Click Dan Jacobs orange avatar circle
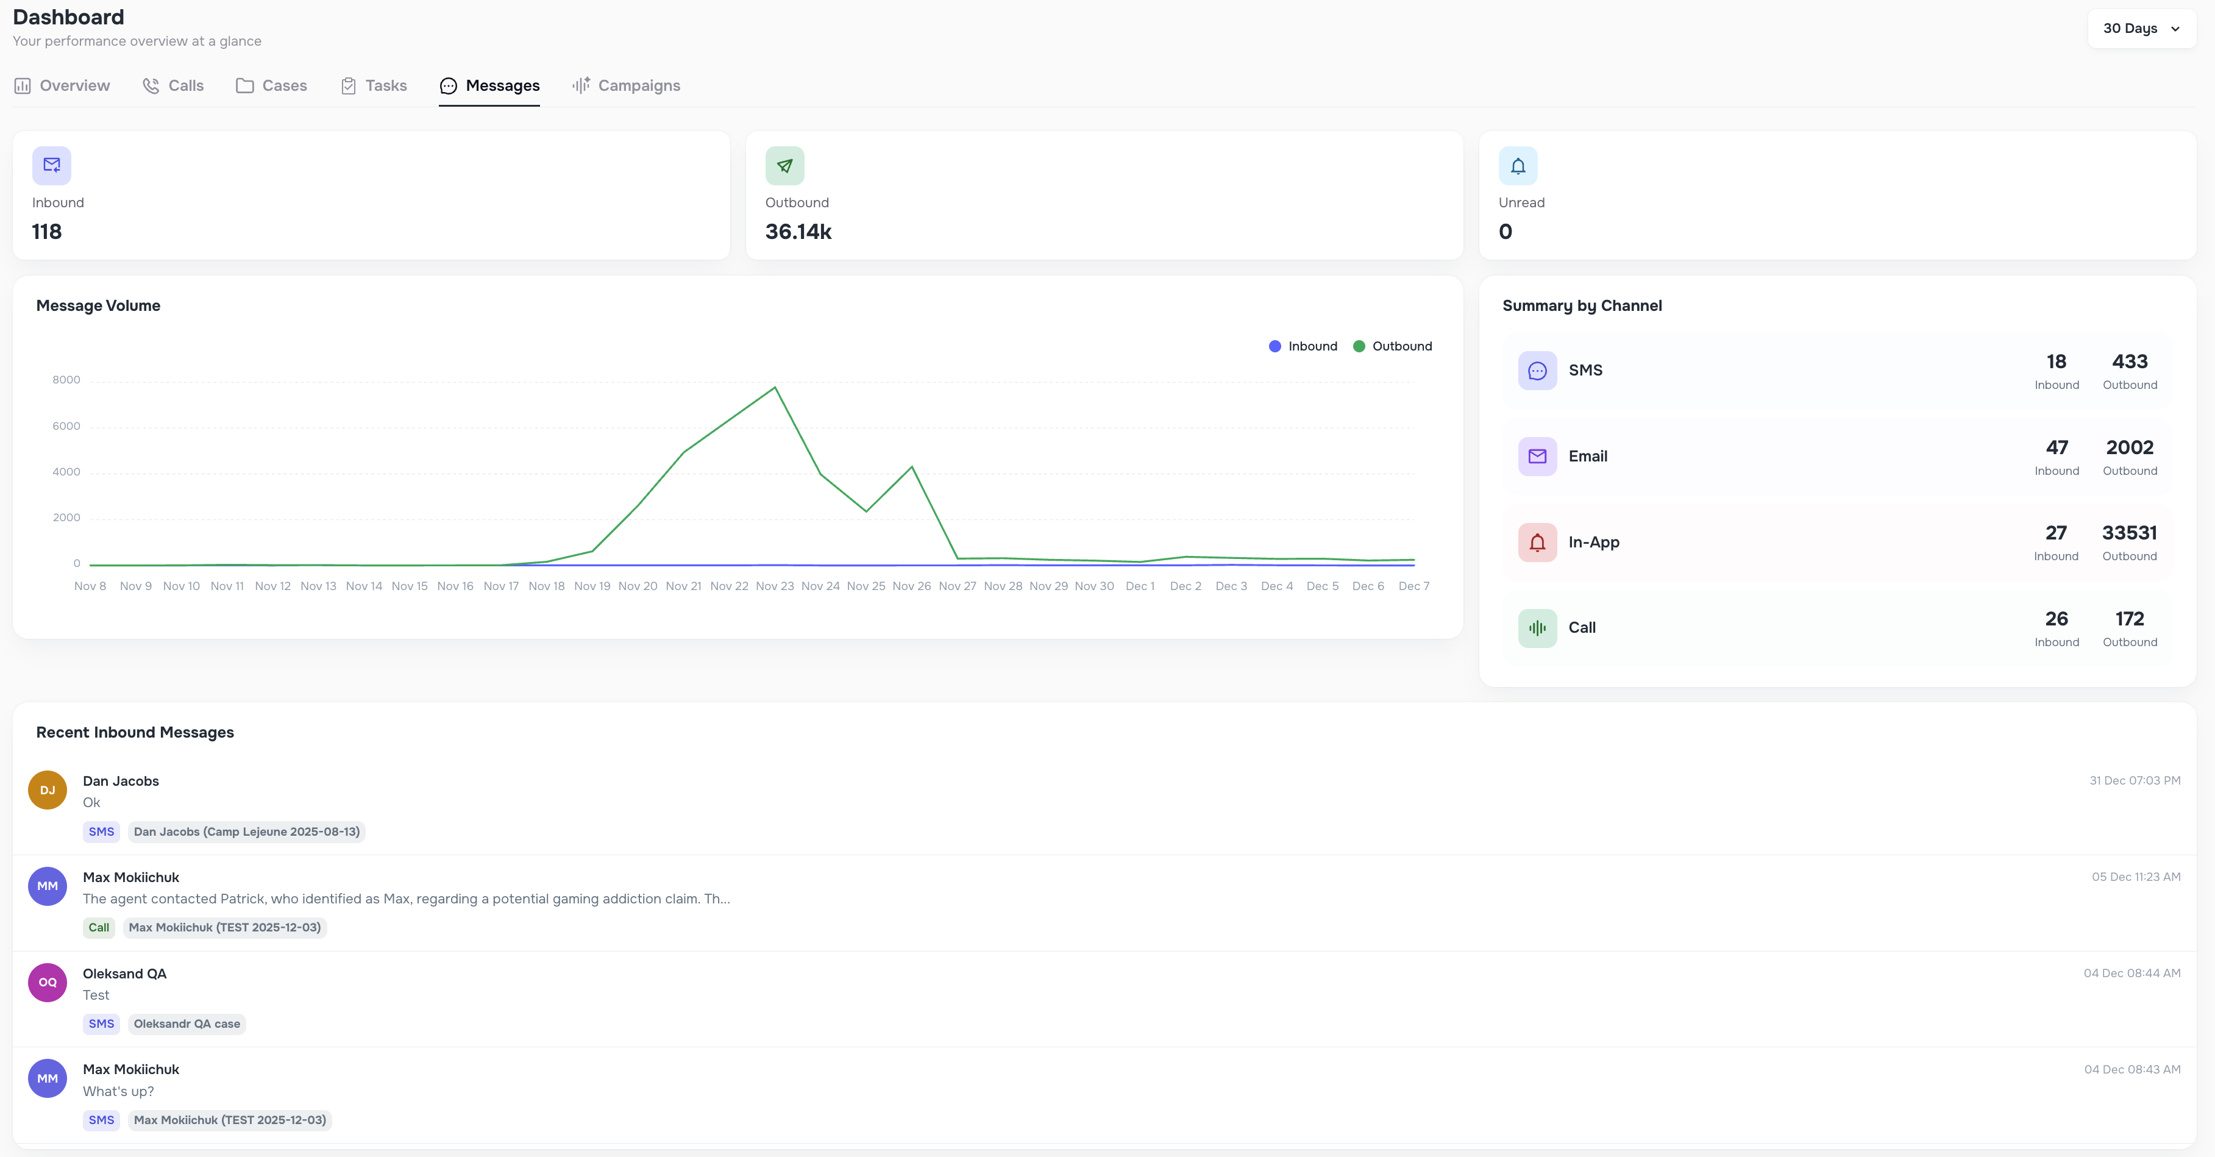Image resolution: width=2215 pixels, height=1157 pixels. click(x=48, y=789)
